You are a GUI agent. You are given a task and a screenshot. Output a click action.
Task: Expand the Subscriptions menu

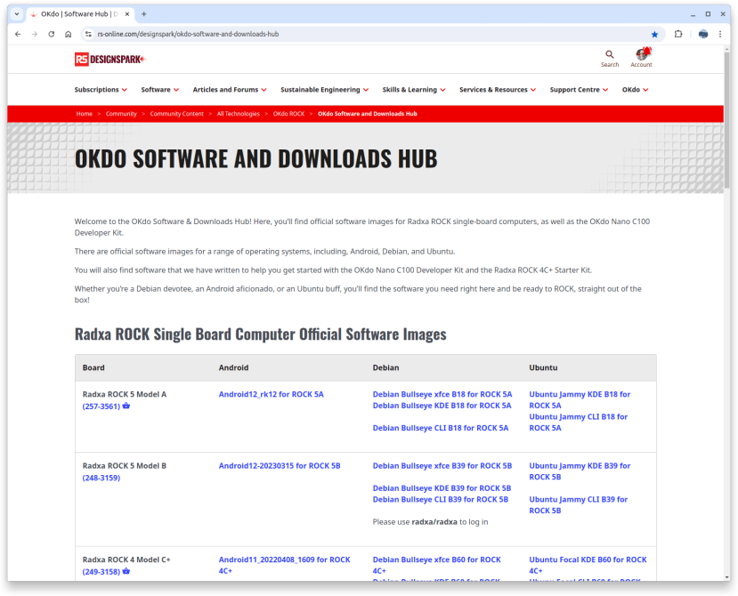[x=101, y=89]
